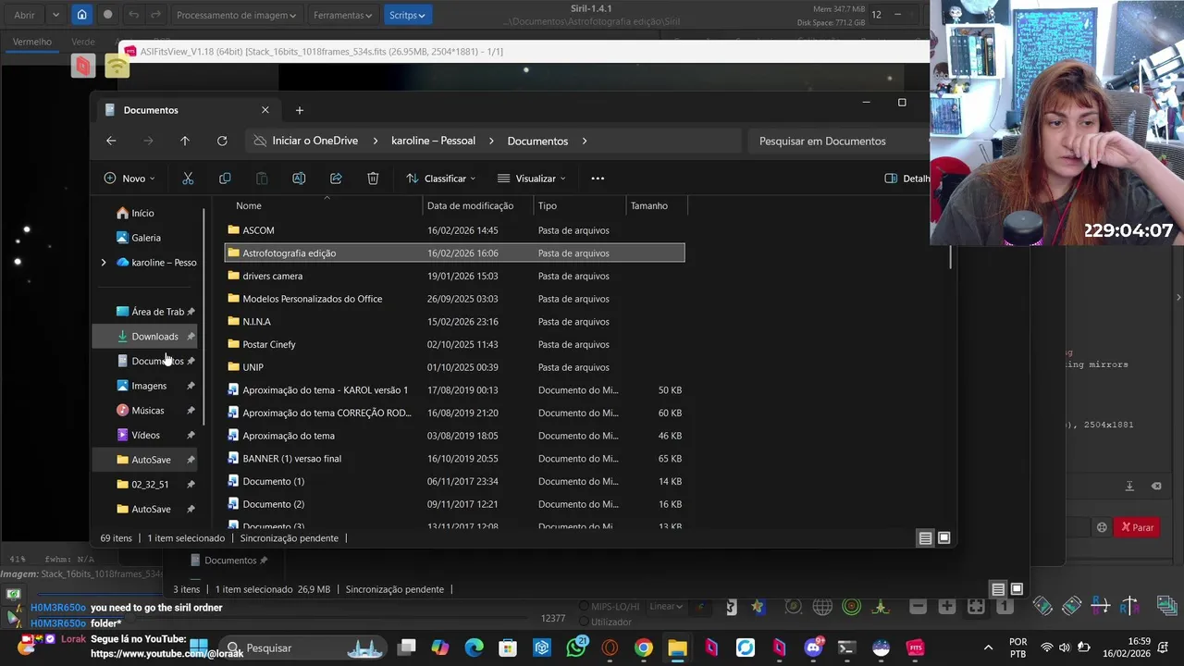Open the Visualizar dropdown
The height and width of the screenshot is (666, 1184).
[x=531, y=179]
